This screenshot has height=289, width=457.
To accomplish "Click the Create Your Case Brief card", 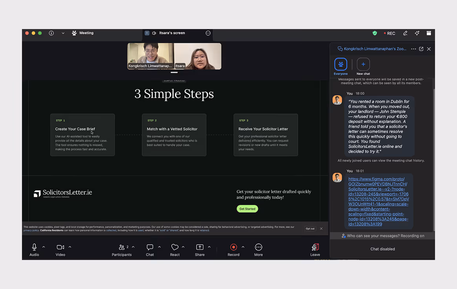I will (82, 135).
